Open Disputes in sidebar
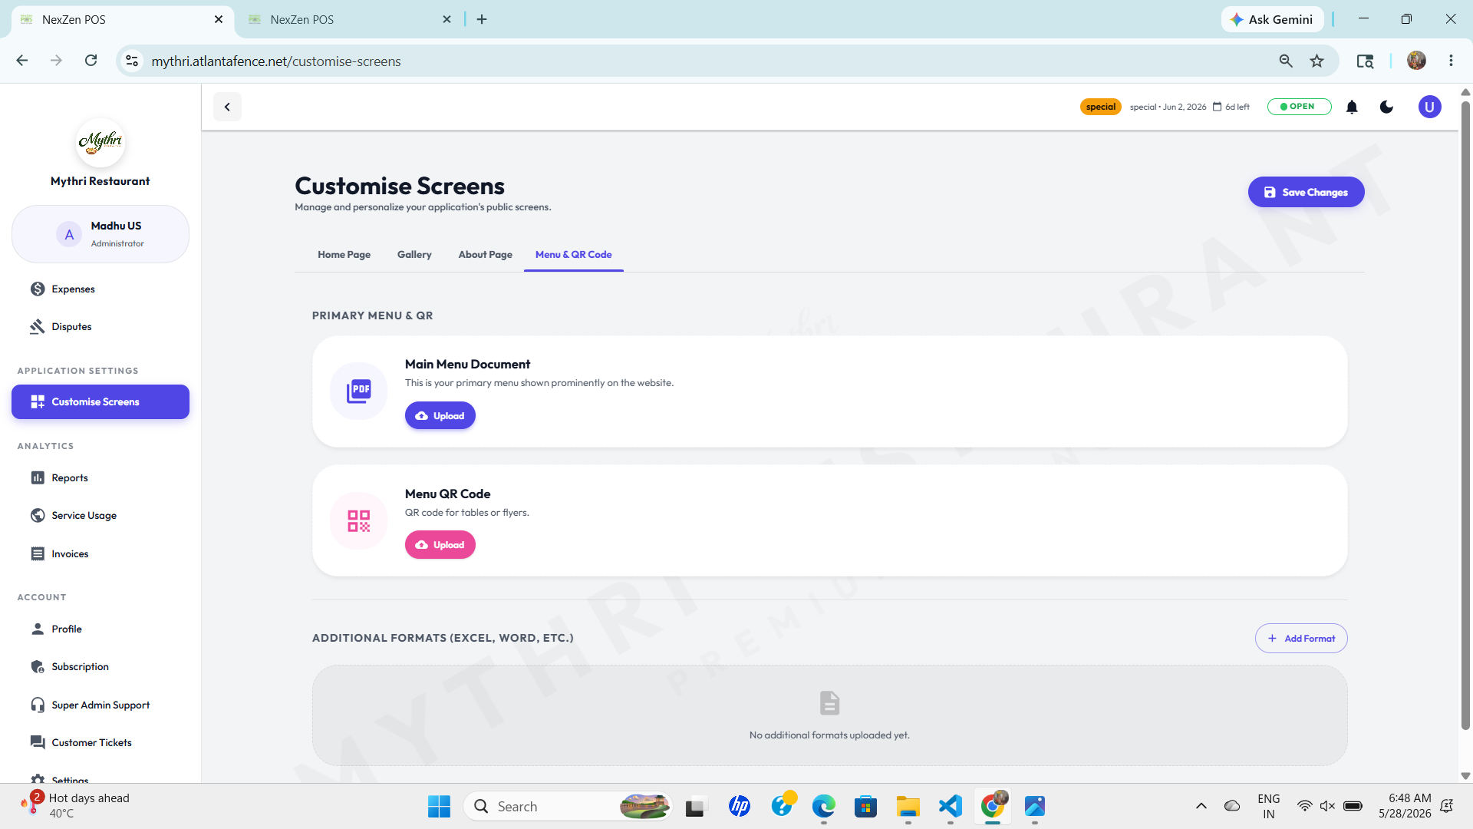 101,327
